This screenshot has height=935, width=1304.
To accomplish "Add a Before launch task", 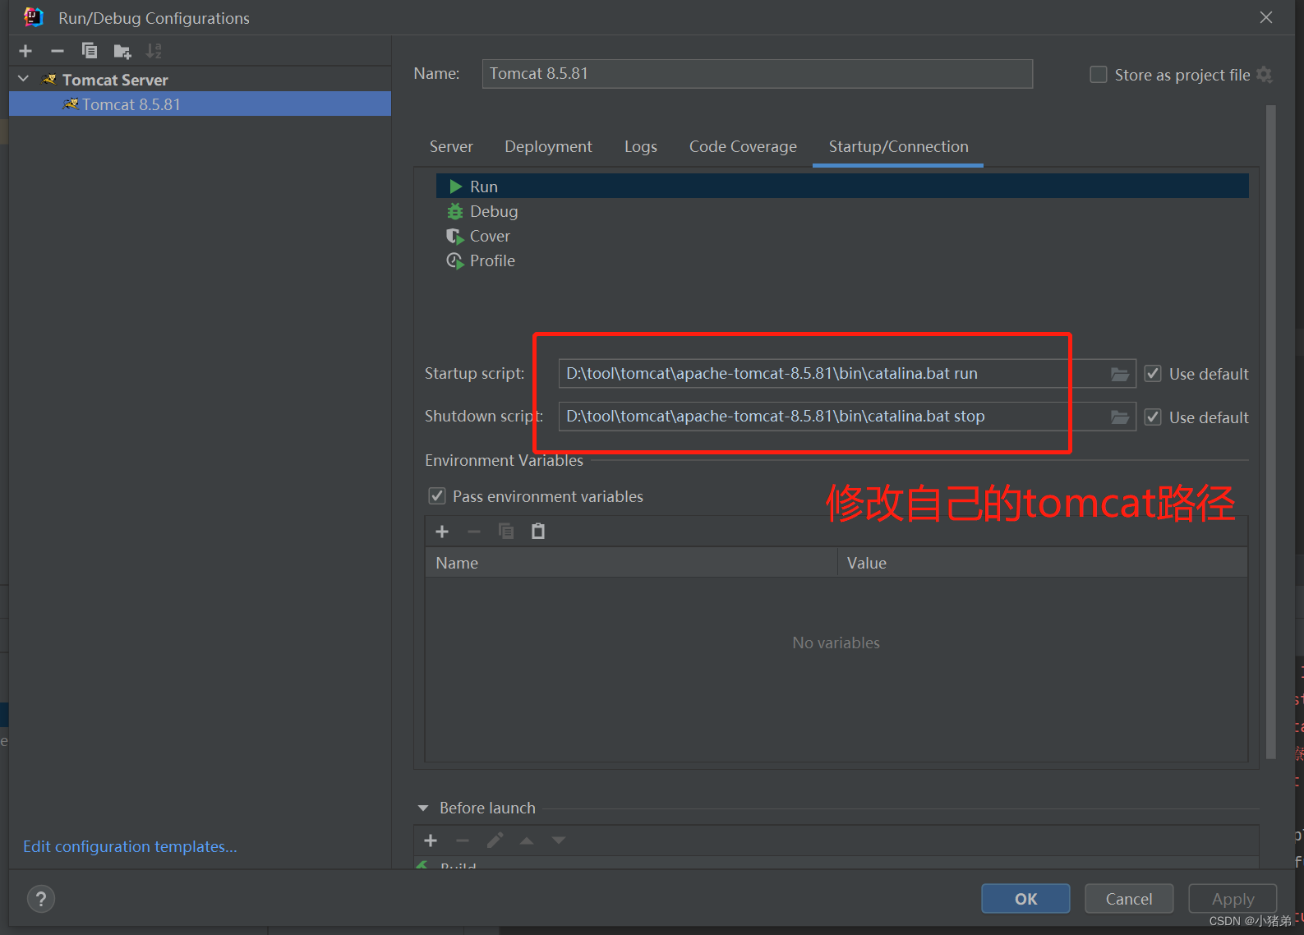I will coord(431,841).
